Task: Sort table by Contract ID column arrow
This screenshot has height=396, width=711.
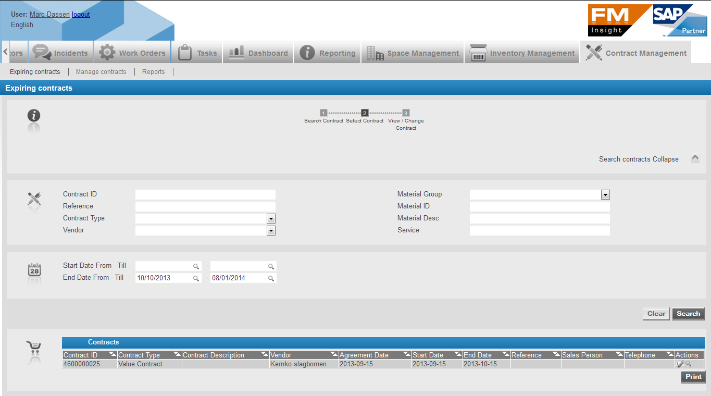Action: tap(112, 354)
